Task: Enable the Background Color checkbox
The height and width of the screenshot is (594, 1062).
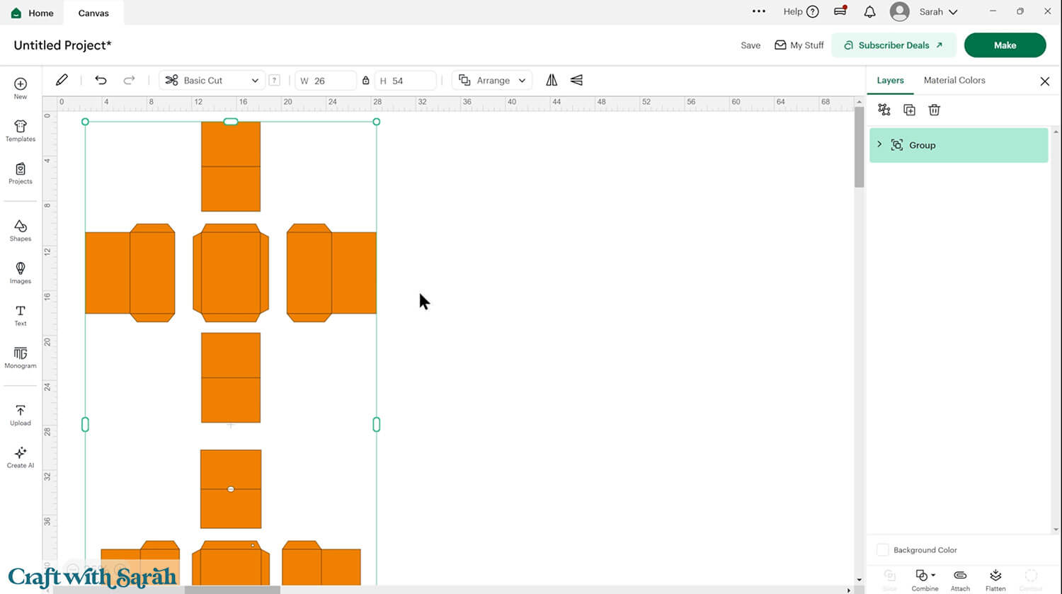Action: (x=883, y=549)
